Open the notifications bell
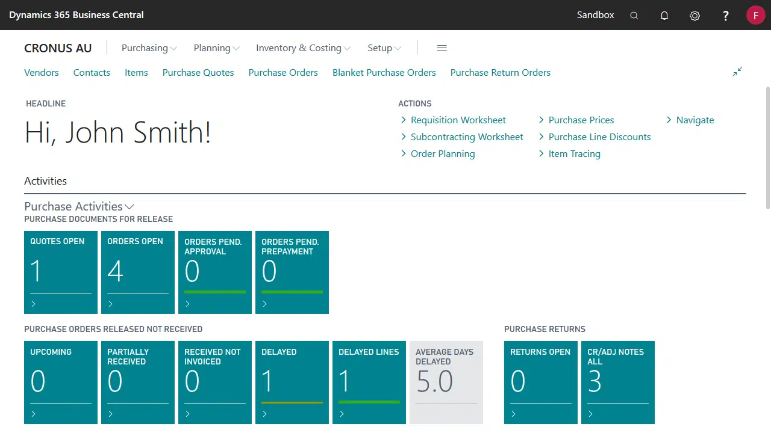 [664, 16]
